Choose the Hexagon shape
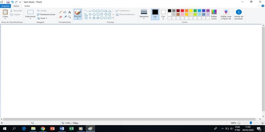Image resolution: width=265 pixels, height=132 pixels. [x=98, y=14]
